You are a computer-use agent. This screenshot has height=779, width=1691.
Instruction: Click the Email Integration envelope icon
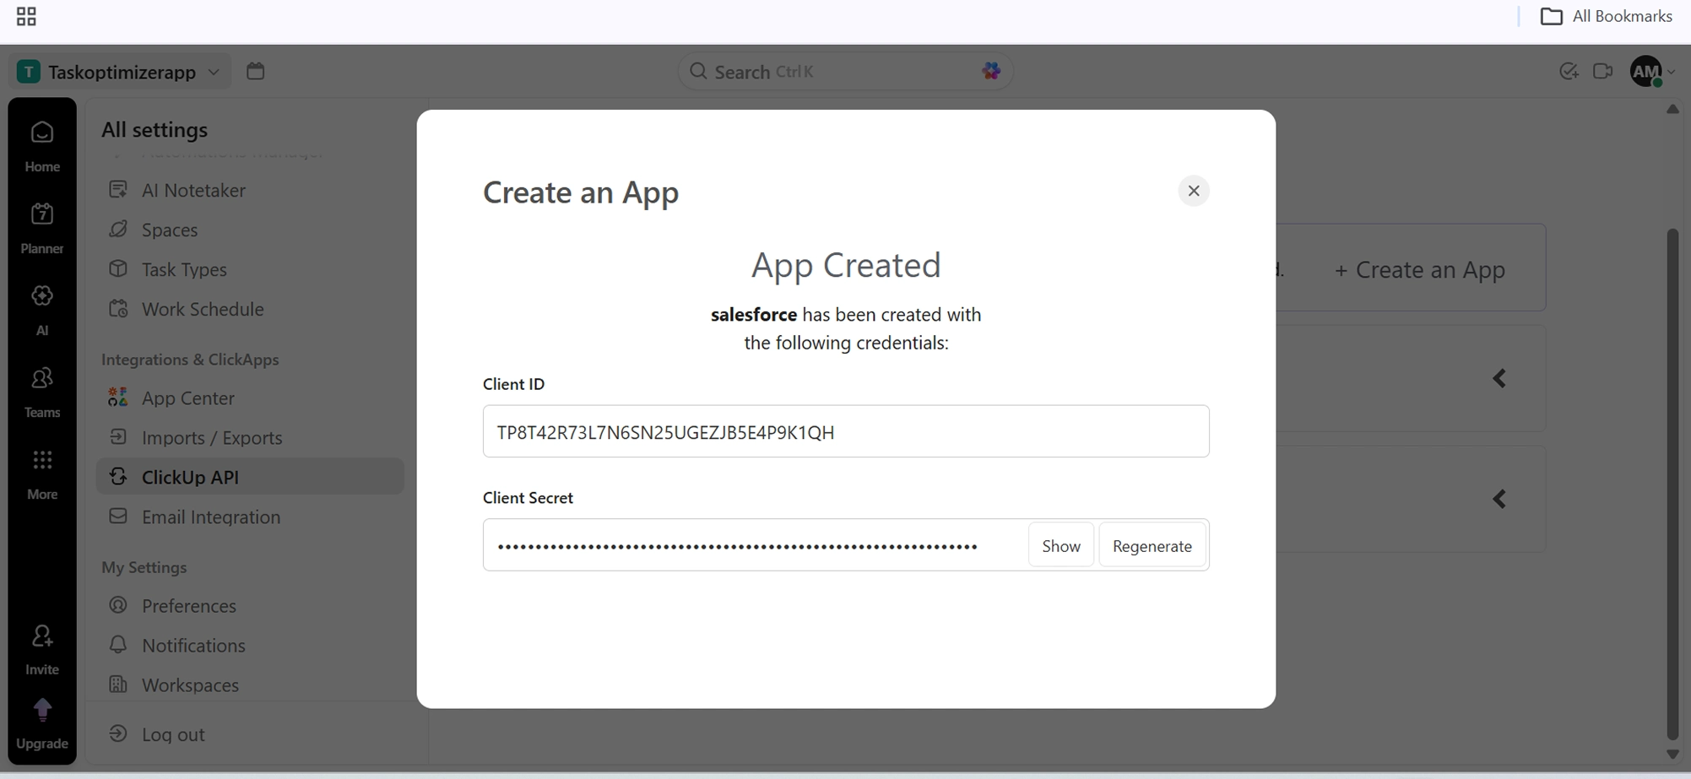pyautogui.click(x=118, y=517)
